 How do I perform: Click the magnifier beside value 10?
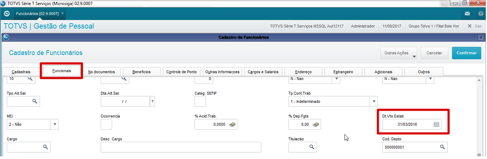pyautogui.click(x=30, y=79)
